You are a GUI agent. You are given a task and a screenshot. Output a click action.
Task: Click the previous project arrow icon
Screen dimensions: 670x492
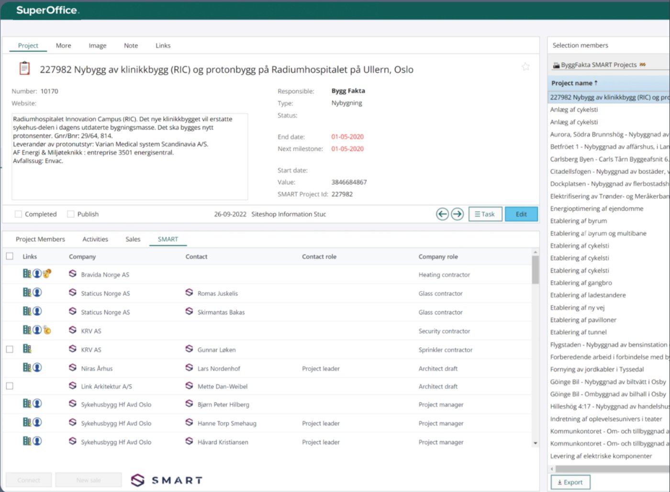pos(442,214)
